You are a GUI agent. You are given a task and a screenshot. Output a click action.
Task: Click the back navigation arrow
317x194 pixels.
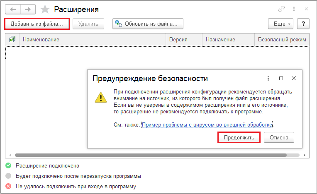click(13, 9)
